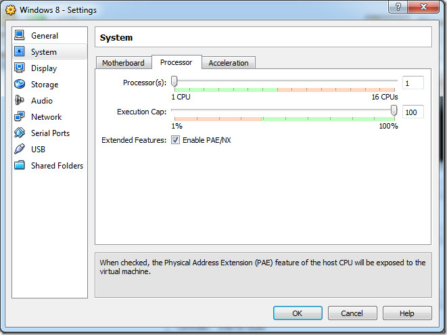Click the General monitor icon in sidebar

(x=20, y=35)
